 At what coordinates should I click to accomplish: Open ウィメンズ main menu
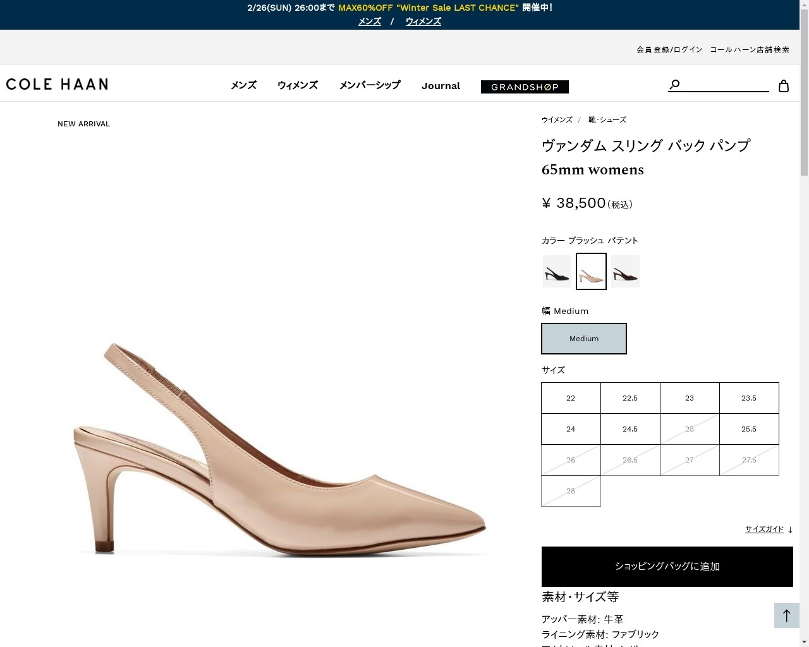click(298, 85)
